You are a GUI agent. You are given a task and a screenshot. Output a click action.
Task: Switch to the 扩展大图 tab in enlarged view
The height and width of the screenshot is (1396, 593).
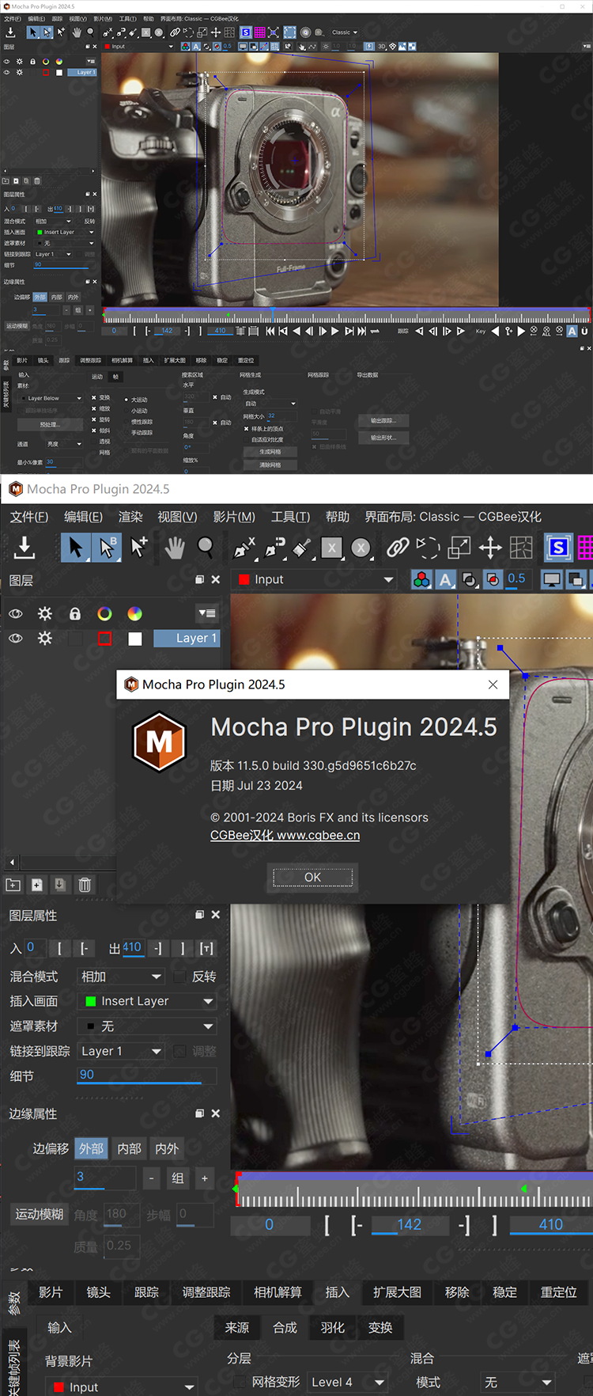point(397,1292)
